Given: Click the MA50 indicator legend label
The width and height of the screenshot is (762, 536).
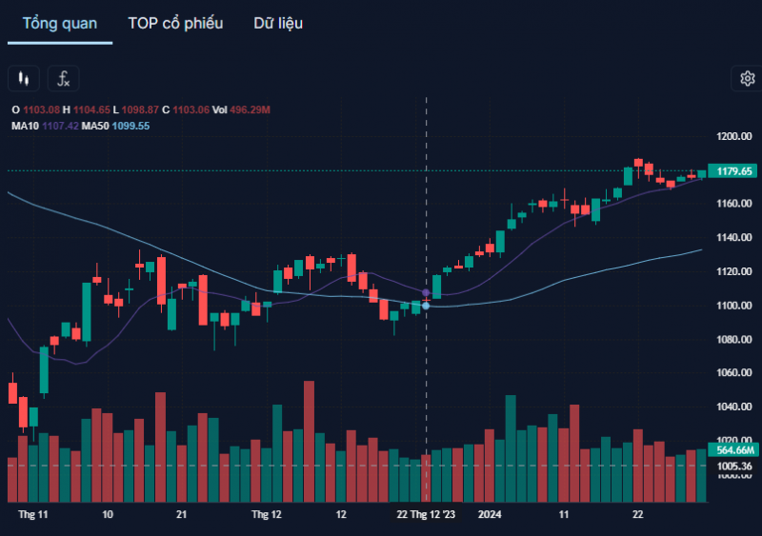Looking at the screenshot, I should (x=95, y=126).
